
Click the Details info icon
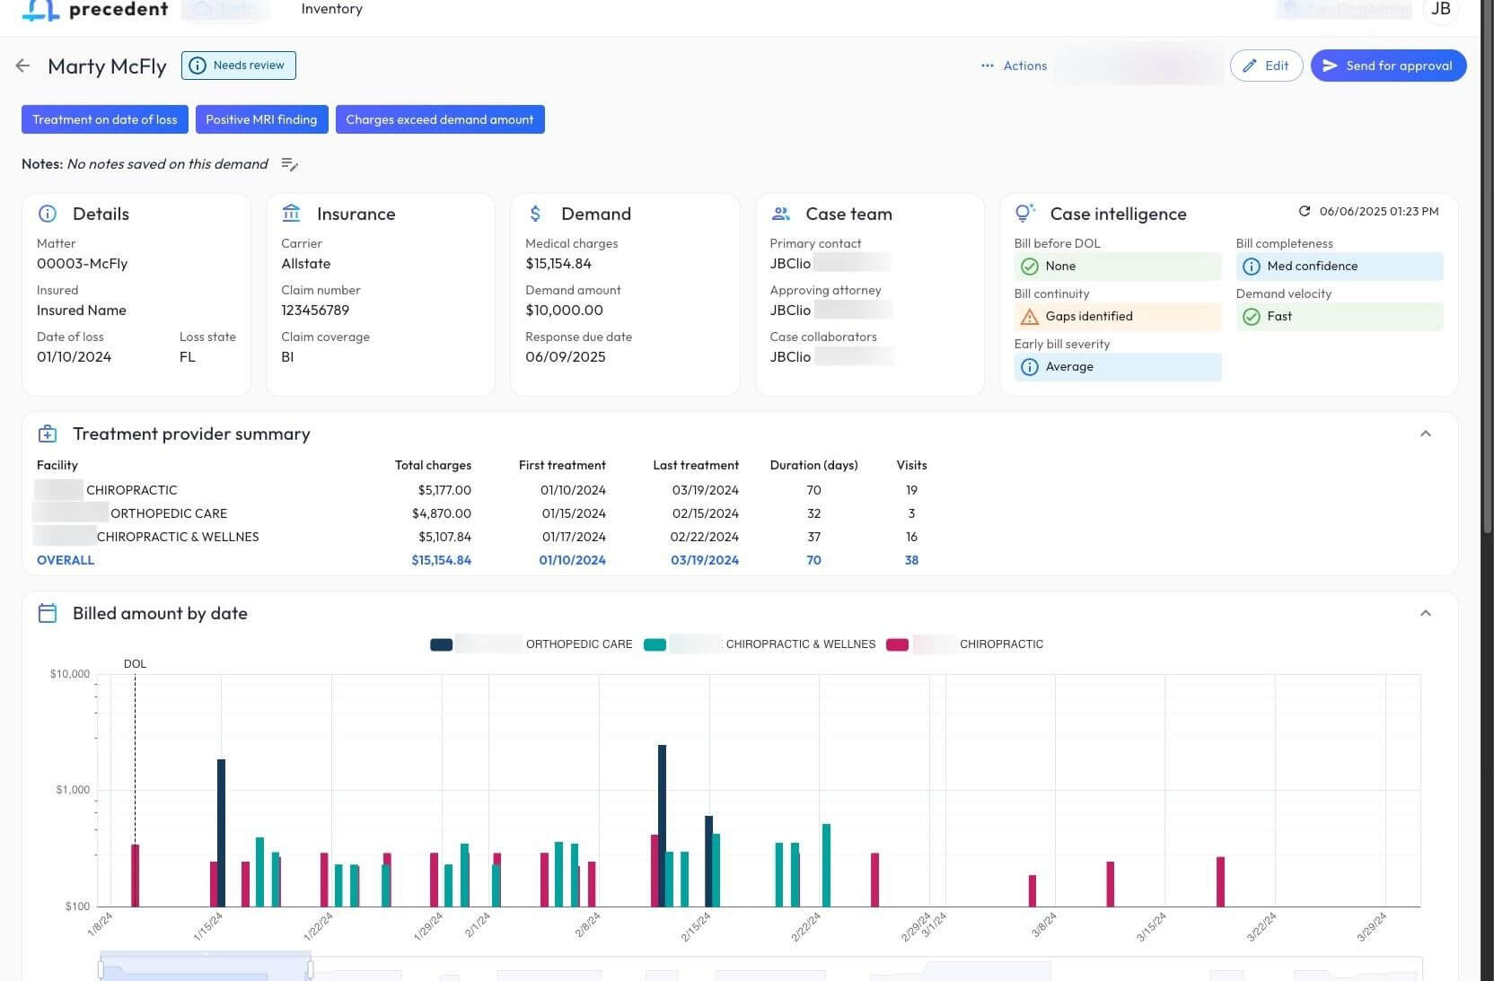pos(48,214)
